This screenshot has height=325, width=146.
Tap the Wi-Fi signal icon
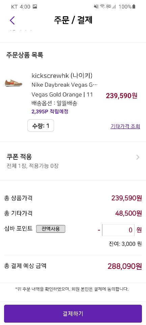click(103, 7)
